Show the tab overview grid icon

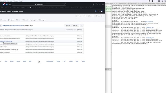point(103,4)
